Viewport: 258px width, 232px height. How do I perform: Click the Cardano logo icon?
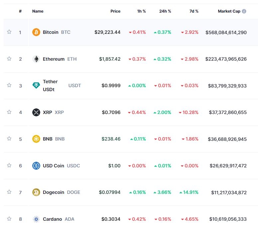36,219
